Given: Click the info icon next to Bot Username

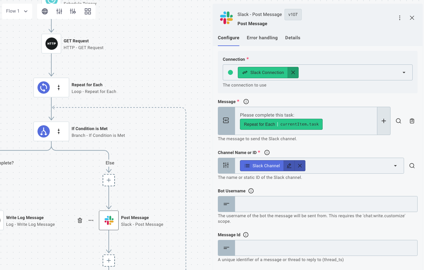Looking at the screenshot, I should click(x=251, y=191).
